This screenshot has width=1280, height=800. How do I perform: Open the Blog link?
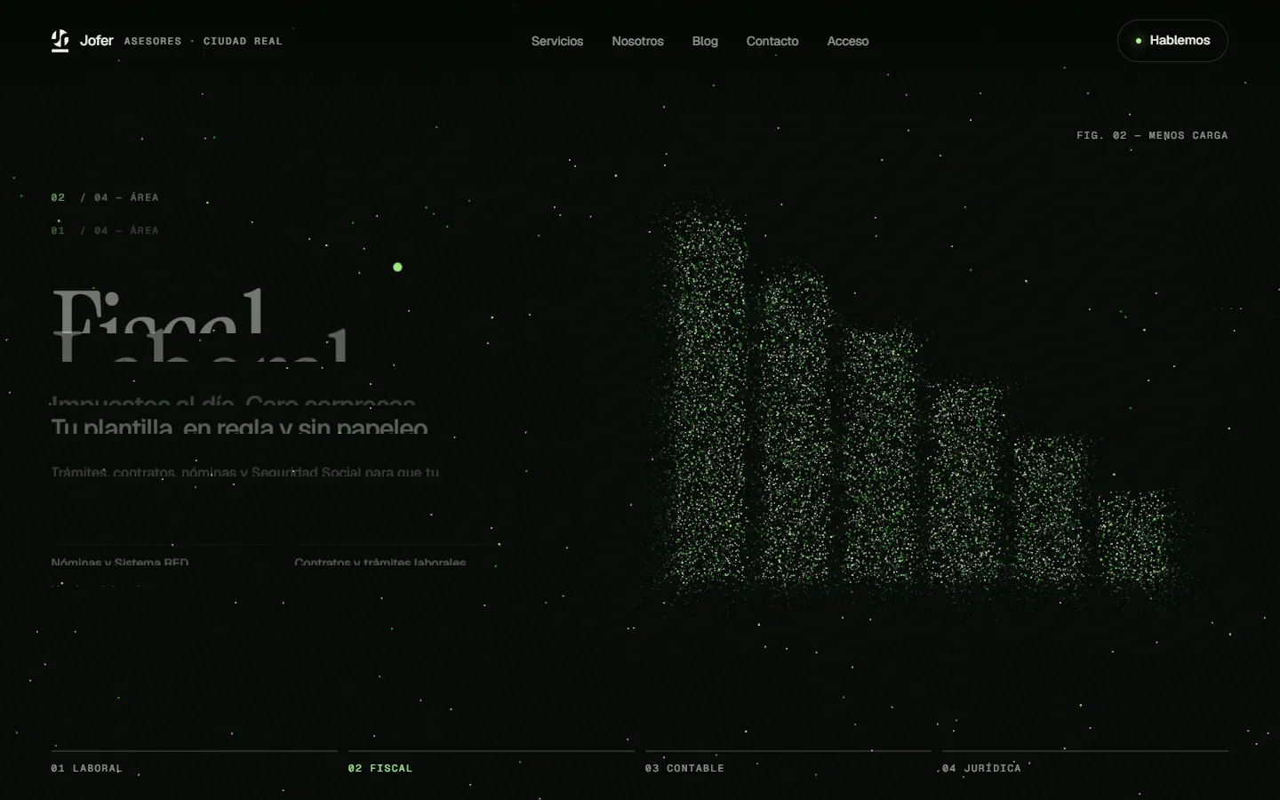705,41
